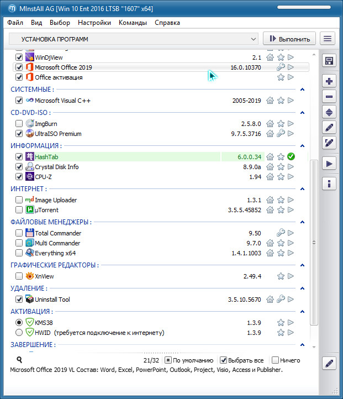Click the key icon for Microsoft Office 2019
343x399 pixels.
point(281,67)
